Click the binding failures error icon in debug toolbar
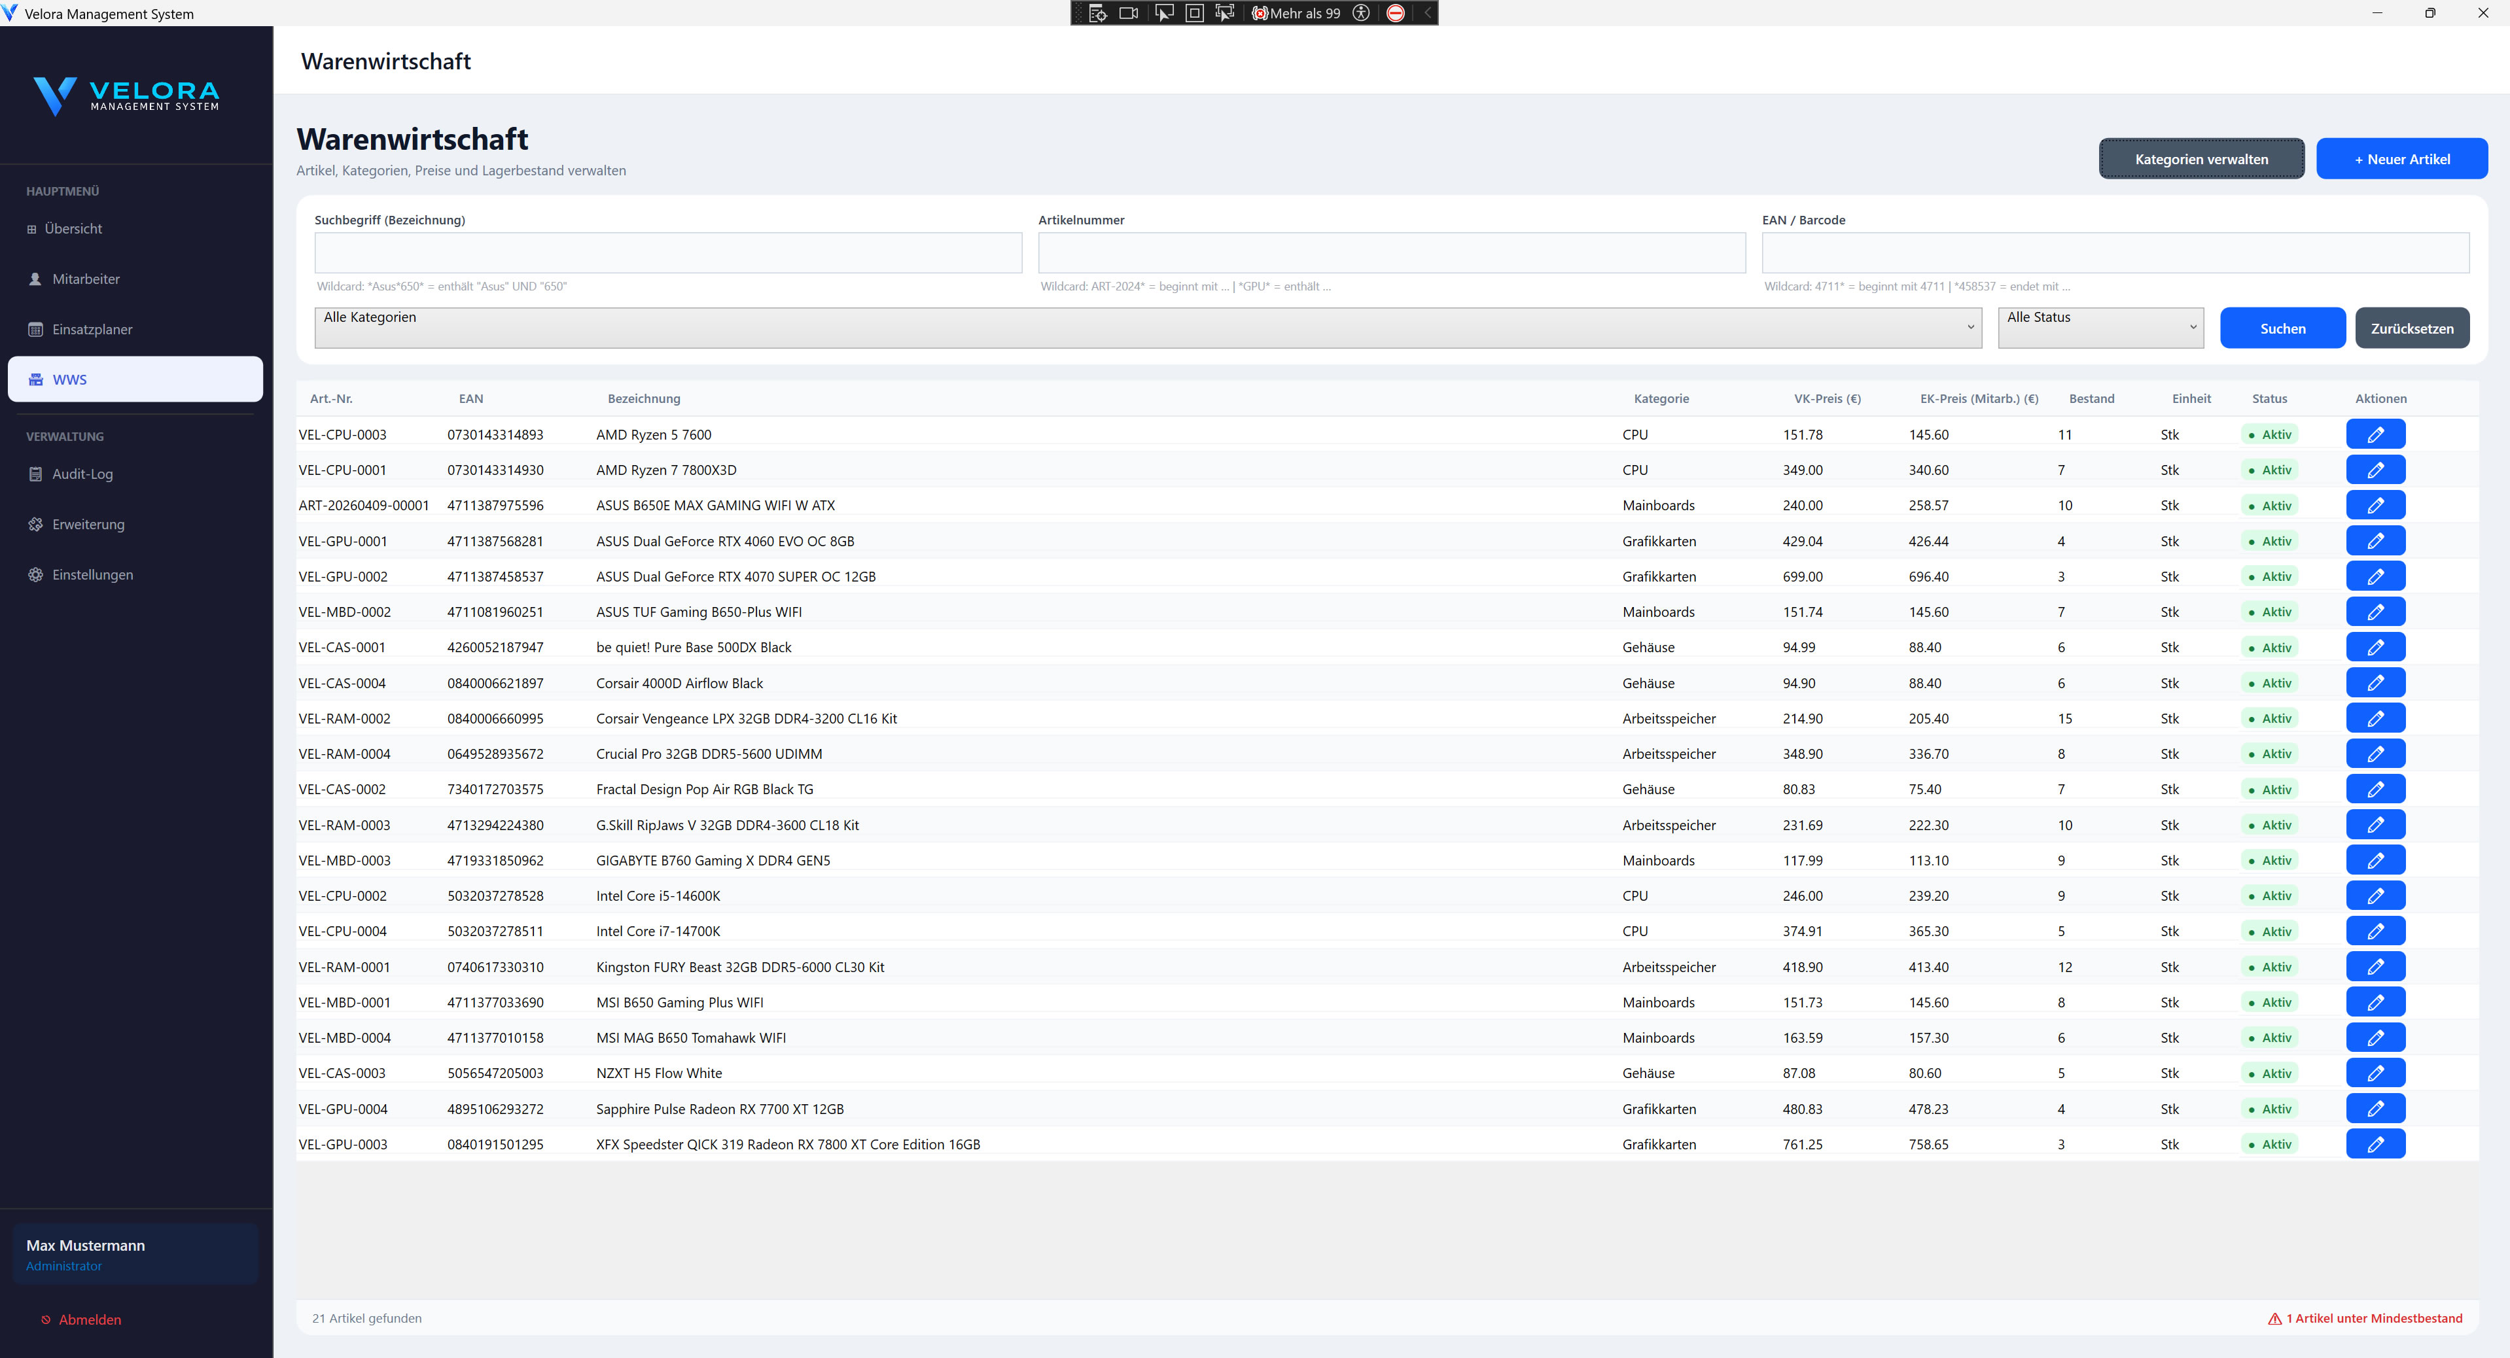The width and height of the screenshot is (2510, 1358). pyautogui.click(x=1261, y=12)
